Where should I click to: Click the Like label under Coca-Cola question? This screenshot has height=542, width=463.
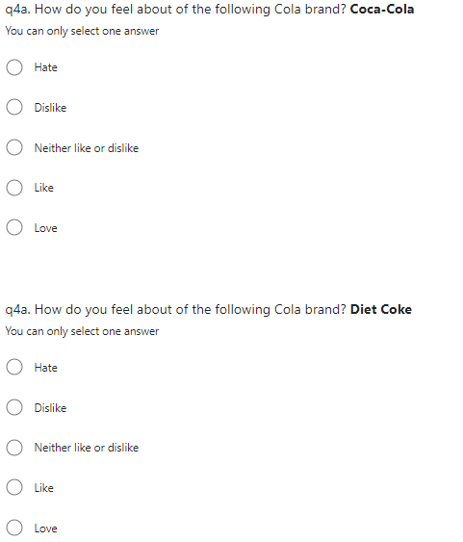click(44, 188)
